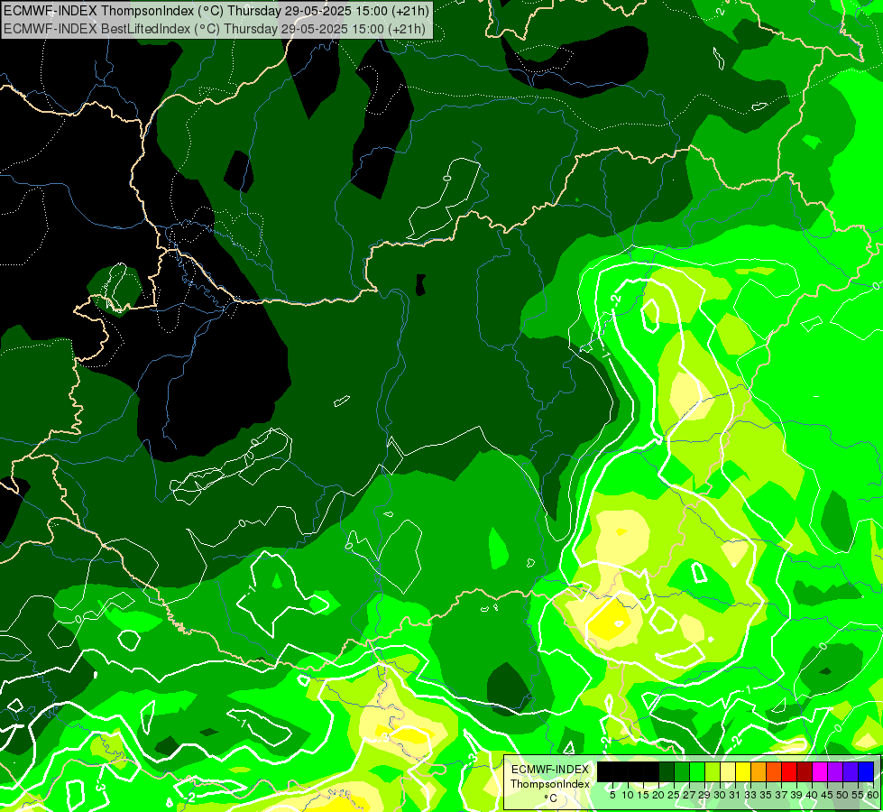Click the legend tick value "60"

[x=873, y=795]
